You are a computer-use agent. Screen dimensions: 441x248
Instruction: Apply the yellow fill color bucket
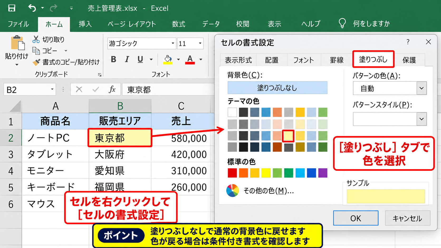(168, 60)
